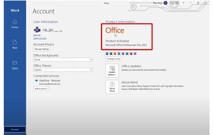Minimize the Word window
This screenshot has width=213, height=135.
pyautogui.click(x=191, y=3)
